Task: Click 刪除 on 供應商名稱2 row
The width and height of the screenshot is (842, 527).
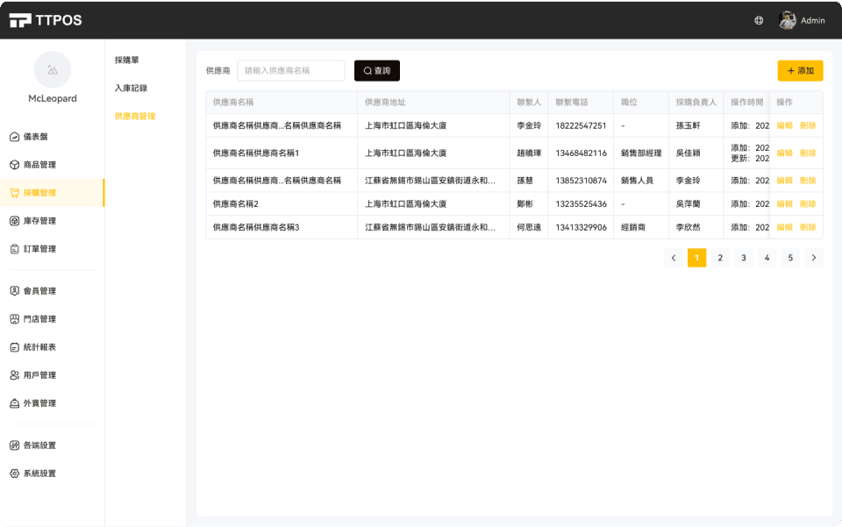Action: point(808,204)
